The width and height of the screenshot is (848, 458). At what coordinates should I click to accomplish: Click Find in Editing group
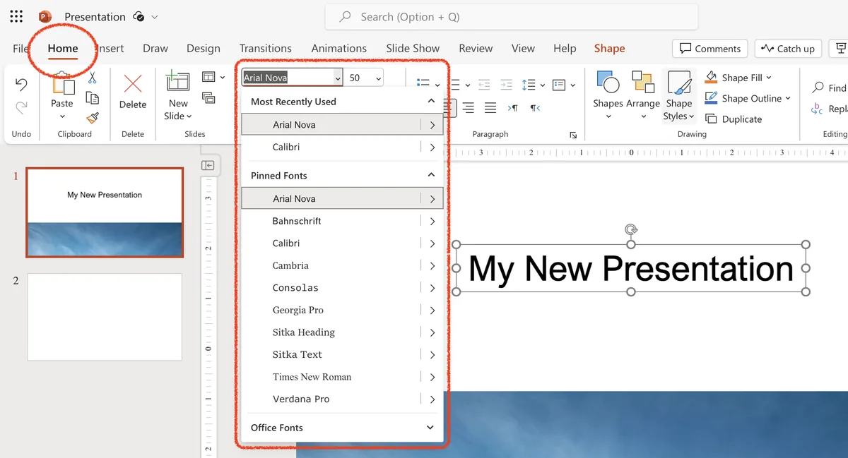coord(830,88)
